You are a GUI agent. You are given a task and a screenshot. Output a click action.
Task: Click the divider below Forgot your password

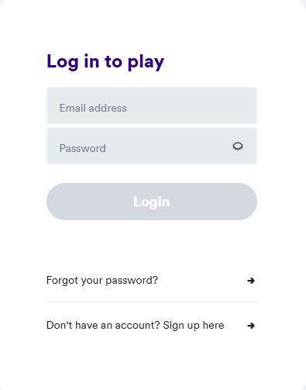click(x=152, y=302)
